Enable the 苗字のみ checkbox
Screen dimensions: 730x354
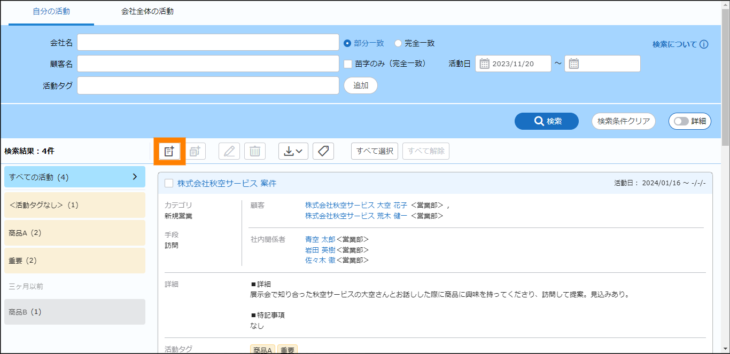pyautogui.click(x=348, y=64)
